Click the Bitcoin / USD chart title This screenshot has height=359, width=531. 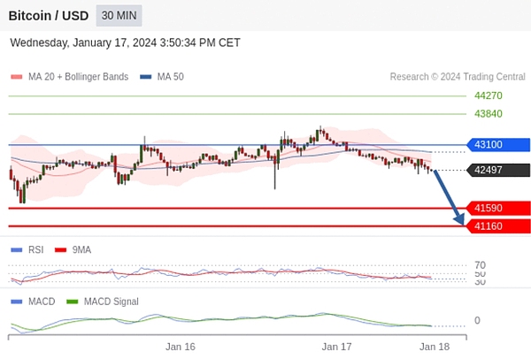49,16
